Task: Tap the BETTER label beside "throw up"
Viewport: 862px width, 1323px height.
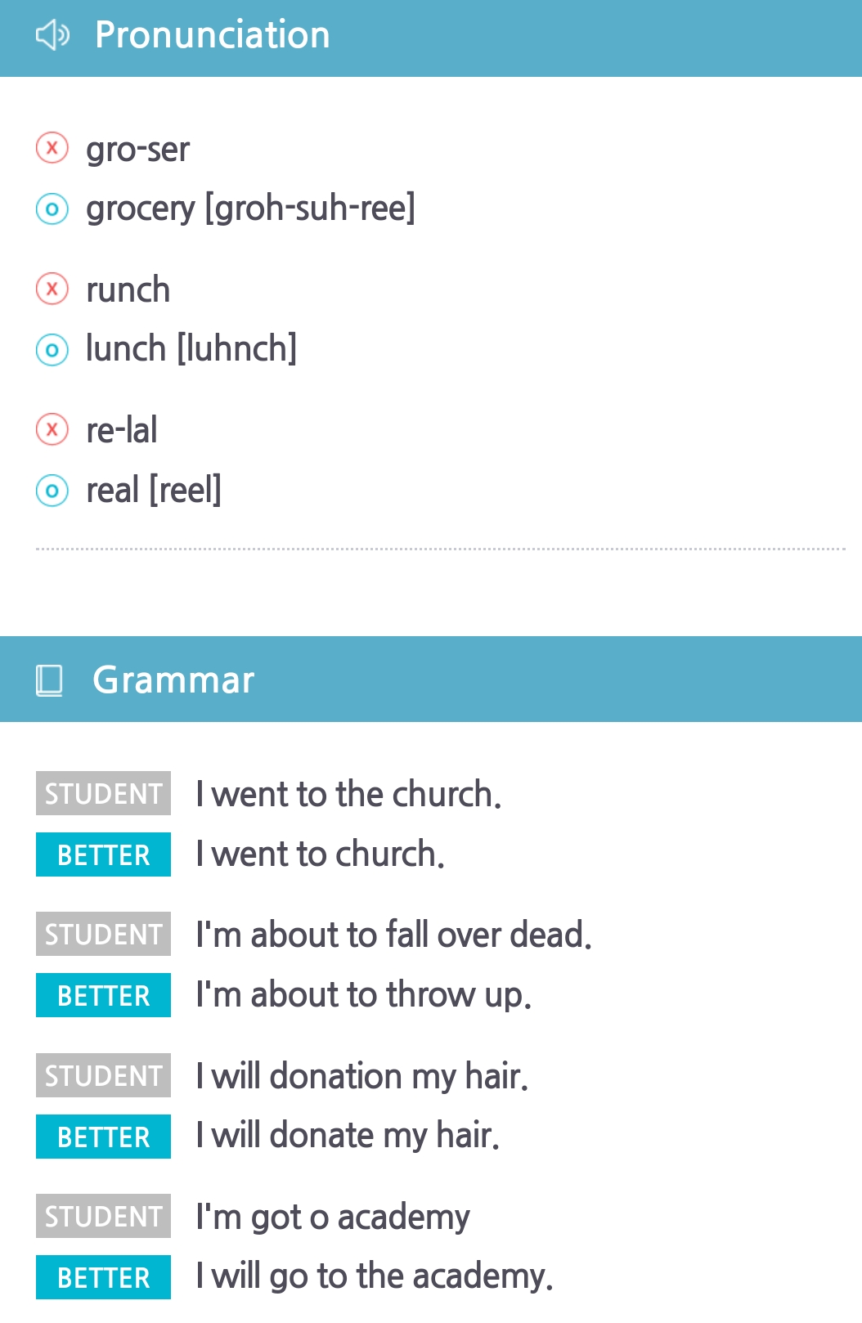Action: [103, 995]
